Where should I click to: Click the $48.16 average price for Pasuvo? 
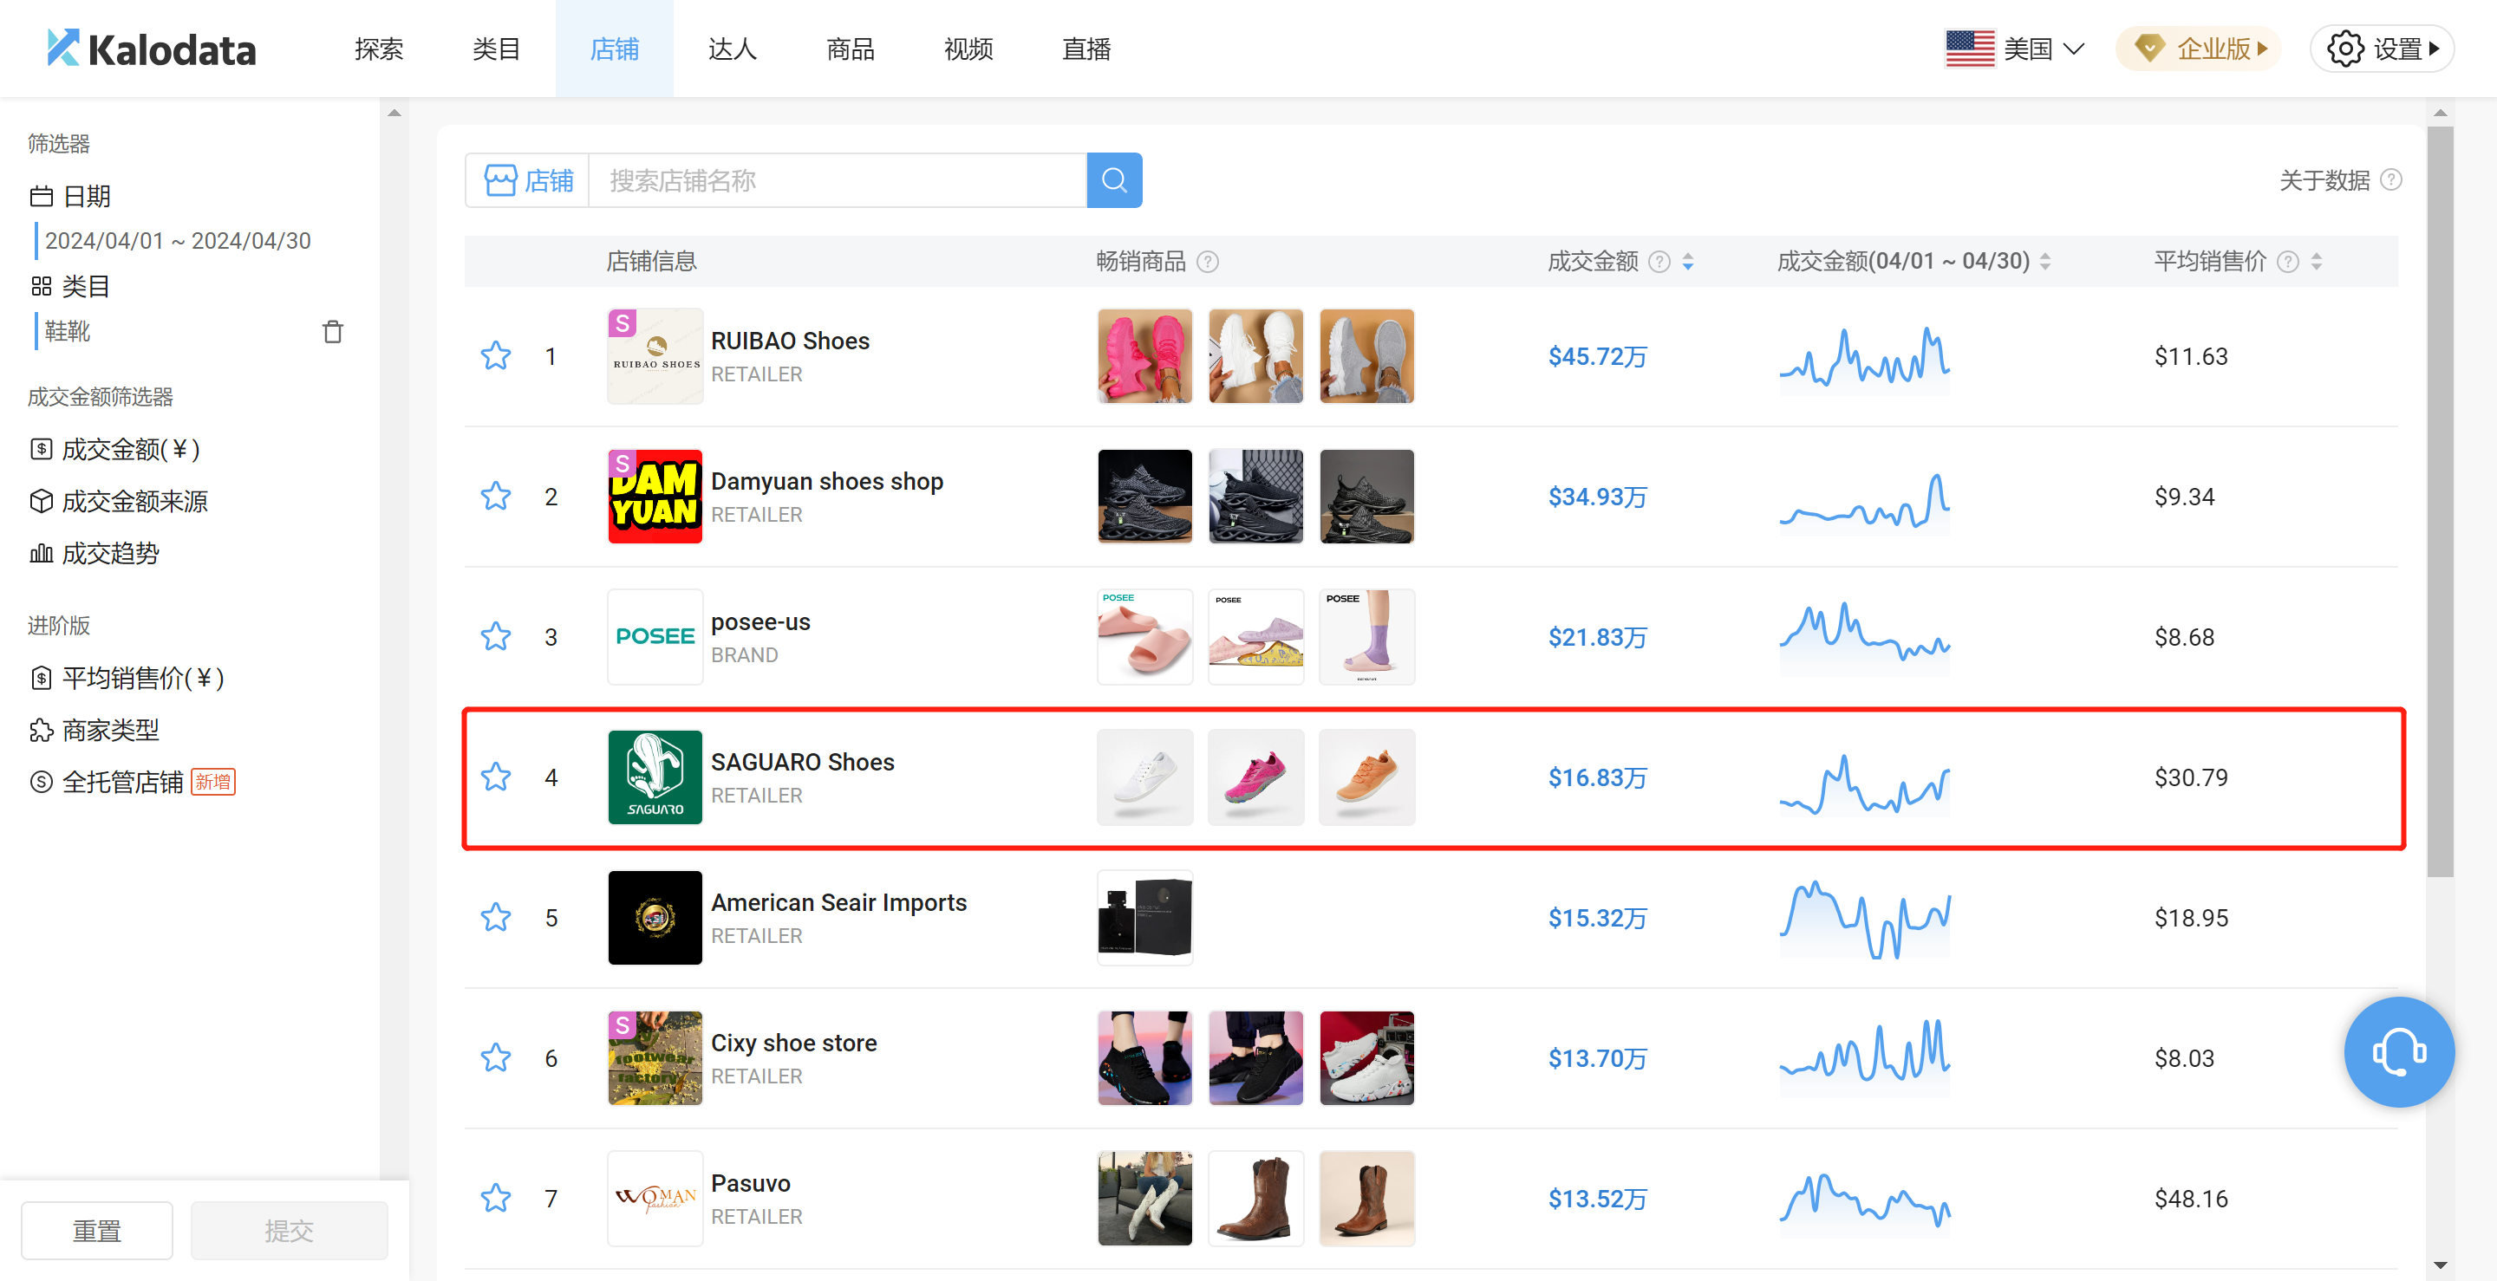point(2191,1199)
